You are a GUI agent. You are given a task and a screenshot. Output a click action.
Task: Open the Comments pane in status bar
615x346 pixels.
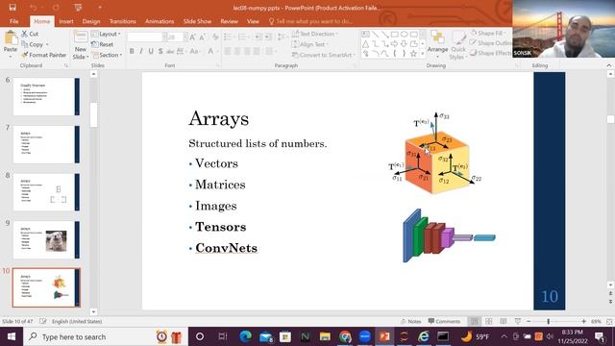[444, 321]
